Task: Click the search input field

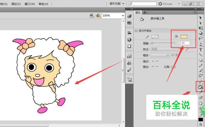Action: tap(142, 4)
